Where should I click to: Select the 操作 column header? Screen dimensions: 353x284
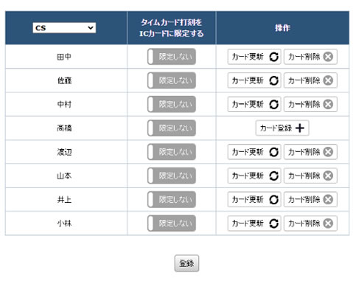click(282, 28)
